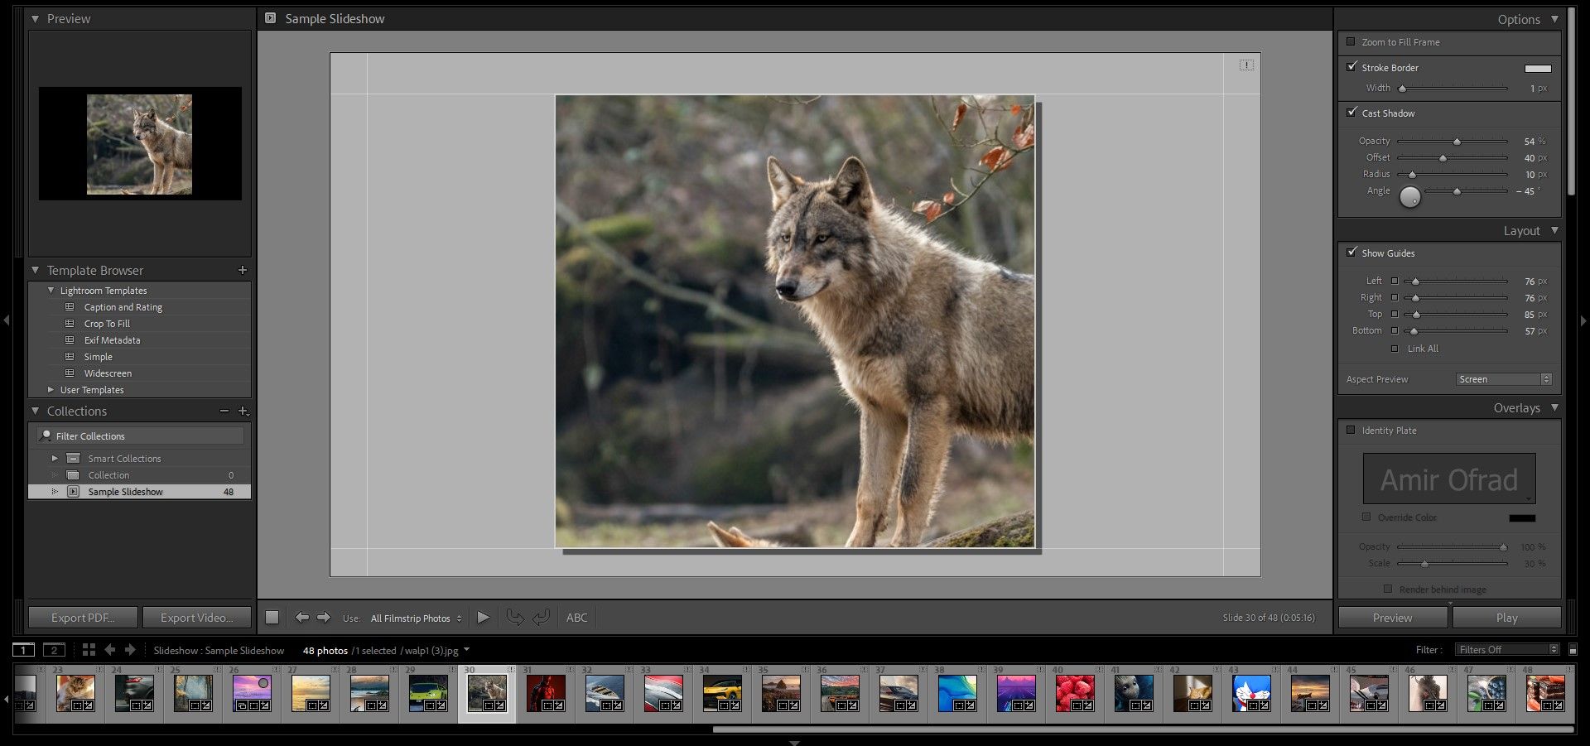
Task: Click the Play button in right panel
Action: [1506, 618]
